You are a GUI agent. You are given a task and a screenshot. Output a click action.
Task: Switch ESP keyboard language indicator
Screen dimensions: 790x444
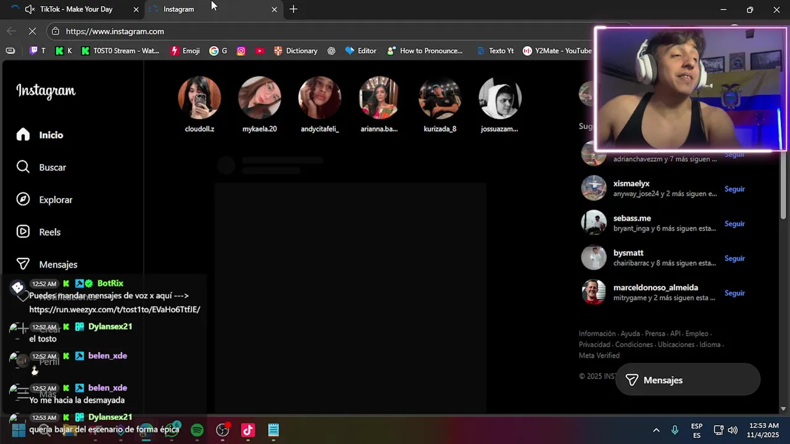pos(697,430)
